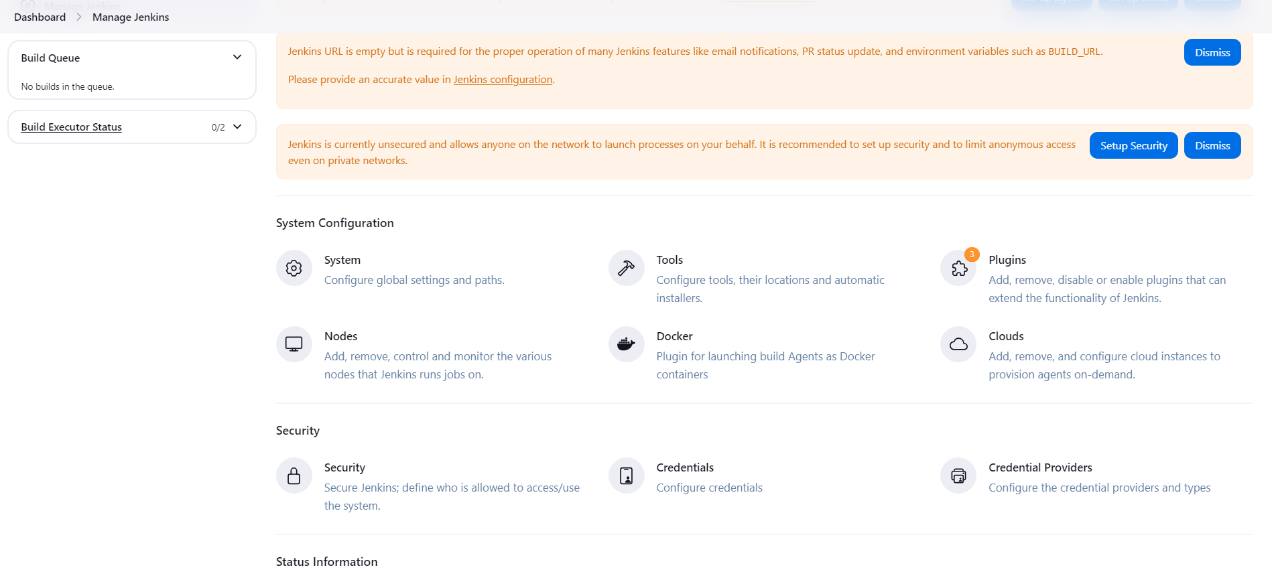The image size is (1272, 584).
Task: Open the Plugins puzzle piece icon
Action: (x=958, y=268)
